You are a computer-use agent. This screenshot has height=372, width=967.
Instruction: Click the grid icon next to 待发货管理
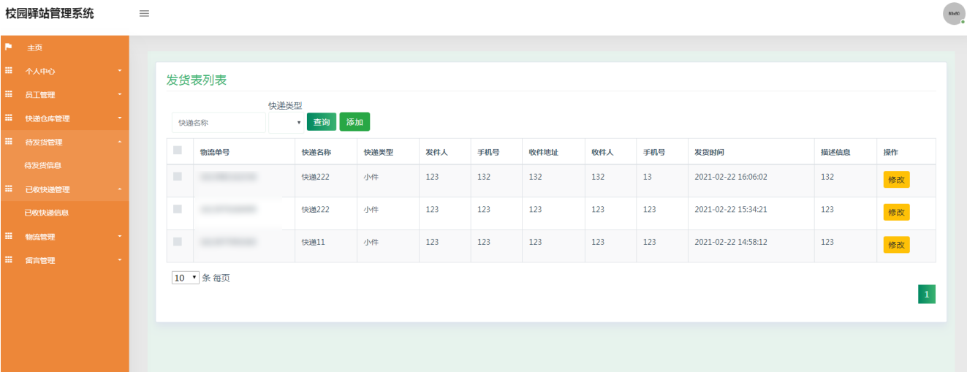[x=9, y=142]
